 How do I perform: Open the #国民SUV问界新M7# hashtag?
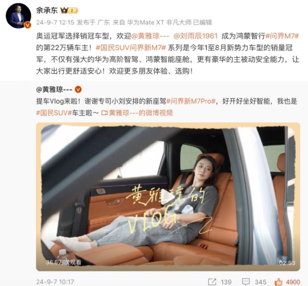coord(131,48)
